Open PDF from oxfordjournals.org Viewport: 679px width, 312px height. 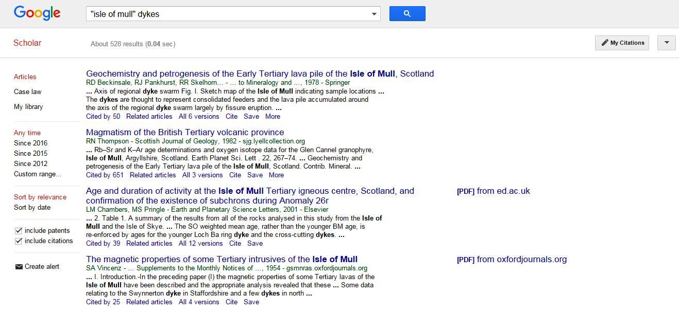click(x=512, y=260)
